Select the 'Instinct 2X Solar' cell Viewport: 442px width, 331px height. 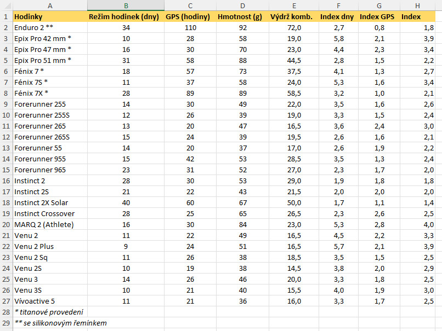[x=50, y=203]
